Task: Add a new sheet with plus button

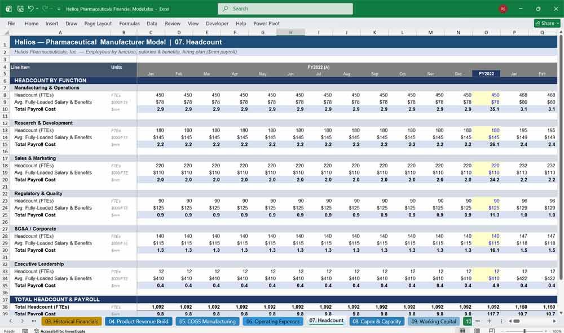Action: click(x=489, y=321)
